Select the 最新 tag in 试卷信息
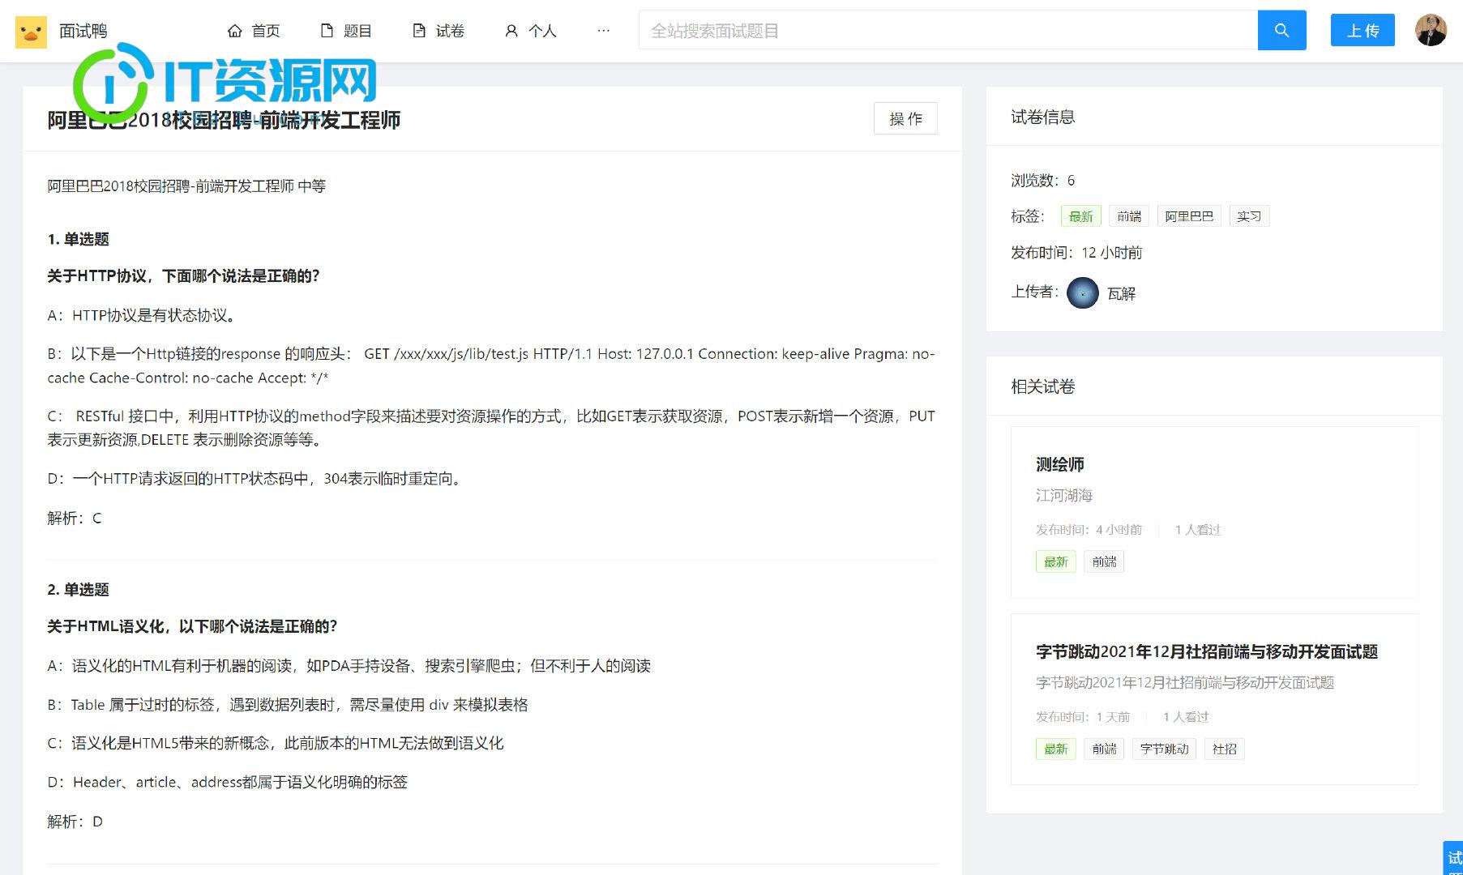Screen dimensions: 1463x875 (x=1080, y=216)
